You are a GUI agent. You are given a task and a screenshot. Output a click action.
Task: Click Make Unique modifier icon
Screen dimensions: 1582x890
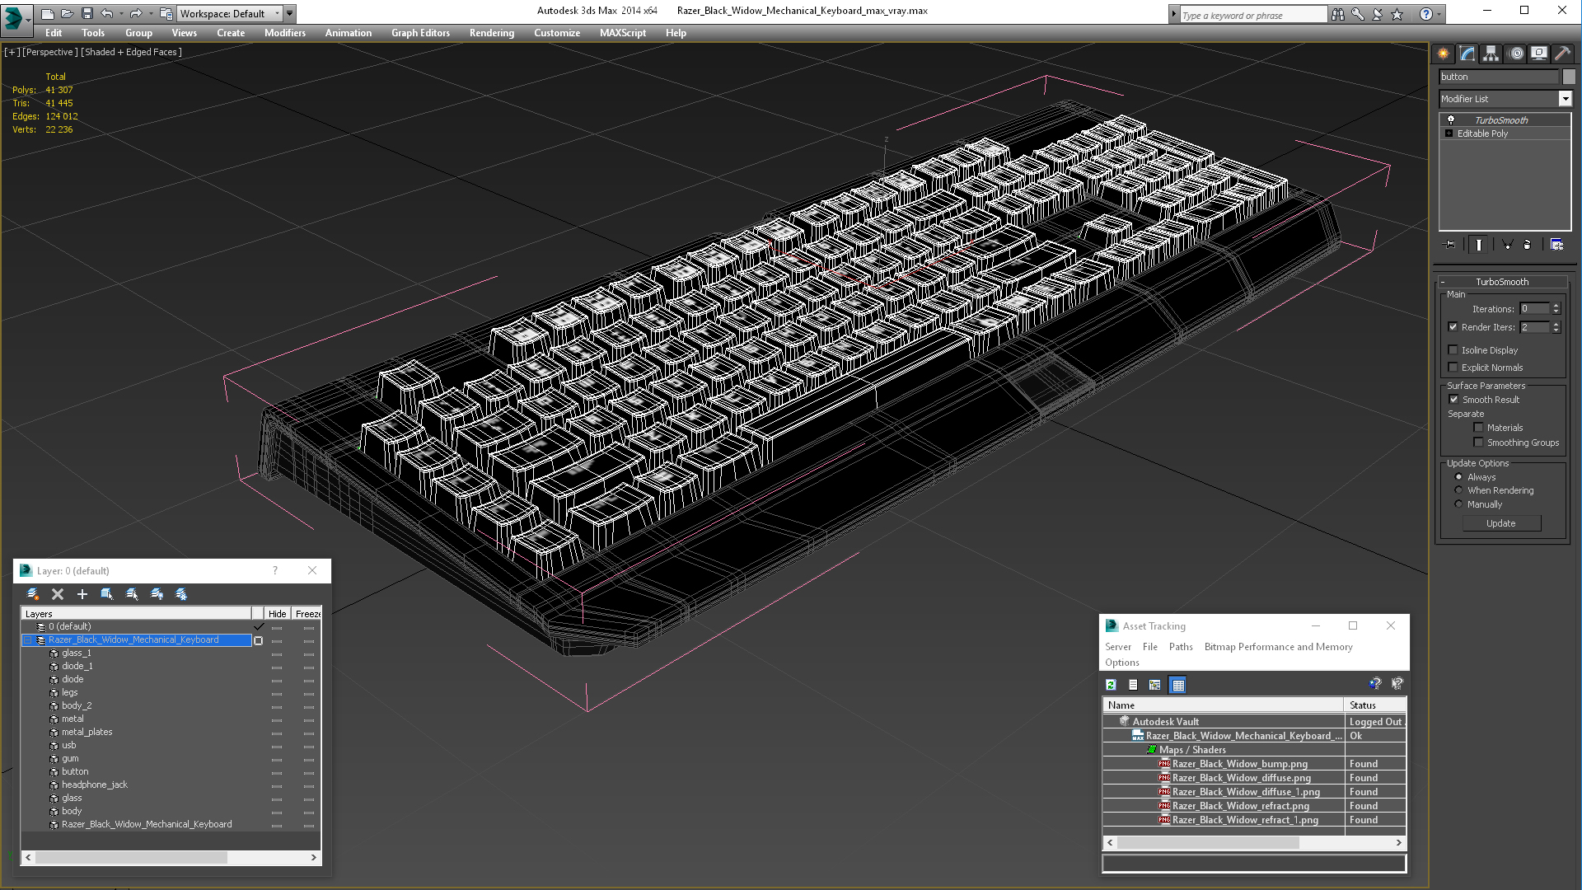point(1507,245)
